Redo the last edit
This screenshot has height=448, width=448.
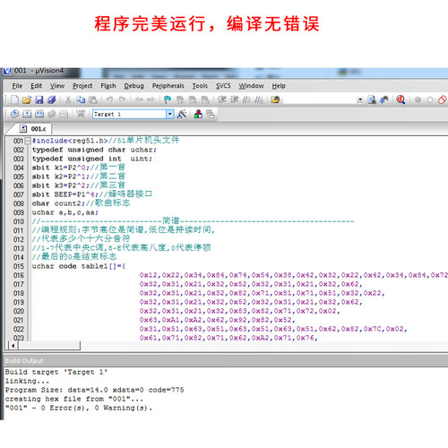tap(122, 99)
